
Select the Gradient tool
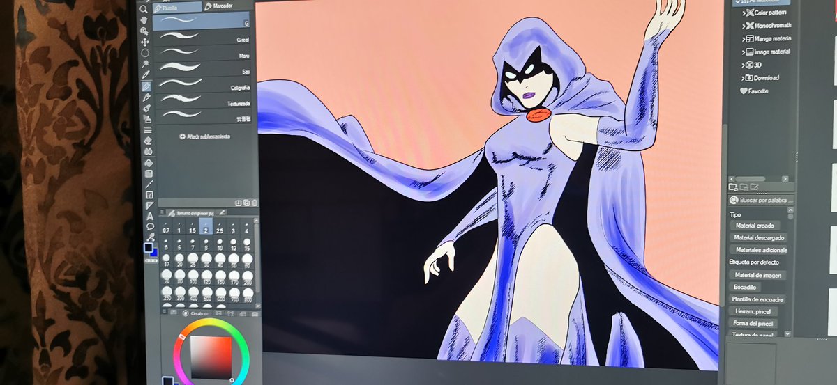[149, 174]
